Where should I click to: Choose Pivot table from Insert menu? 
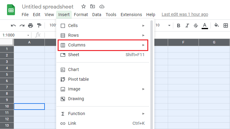(x=103, y=79)
